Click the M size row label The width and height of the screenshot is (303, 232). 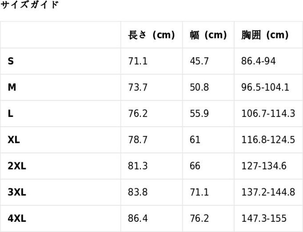click(12, 87)
